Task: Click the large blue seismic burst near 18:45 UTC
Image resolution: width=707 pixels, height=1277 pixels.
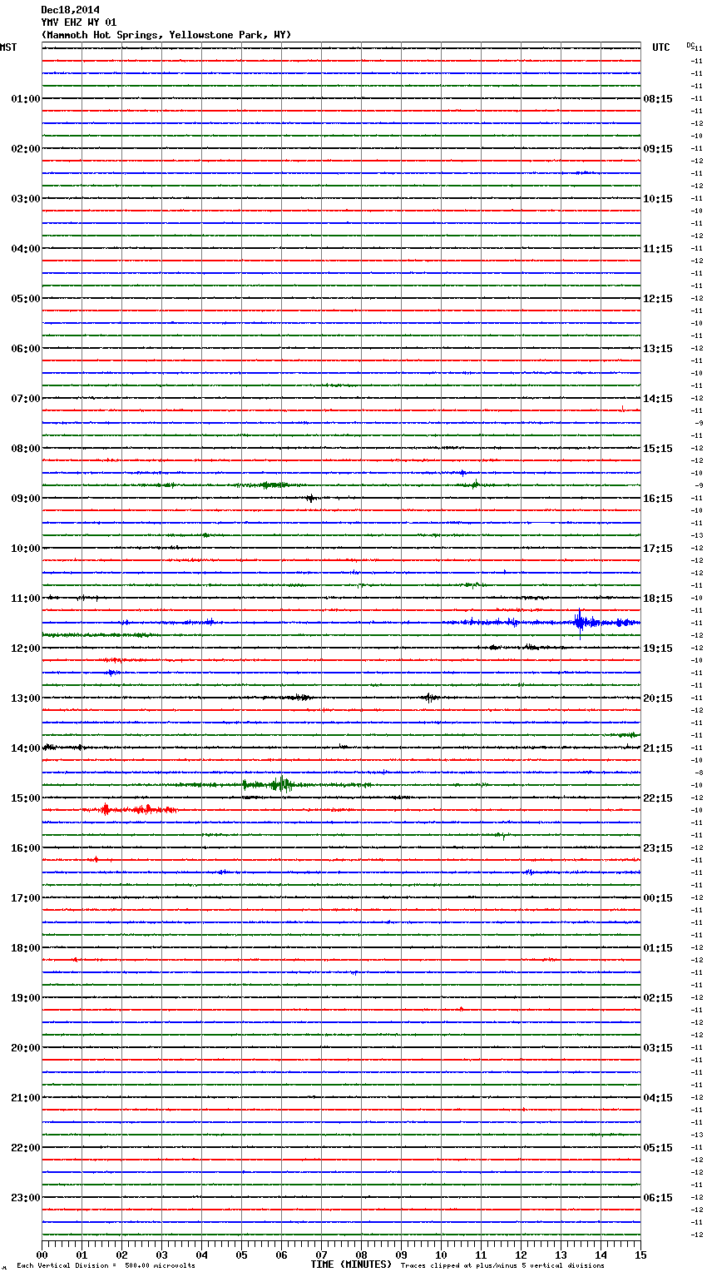Action: (581, 622)
